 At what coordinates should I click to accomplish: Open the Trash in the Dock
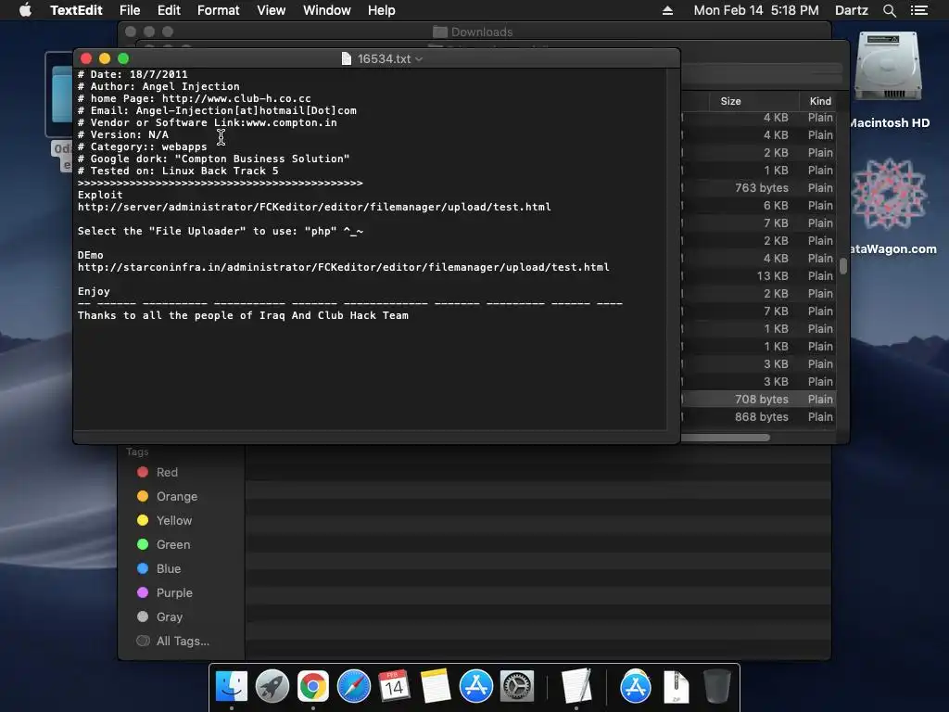click(716, 687)
